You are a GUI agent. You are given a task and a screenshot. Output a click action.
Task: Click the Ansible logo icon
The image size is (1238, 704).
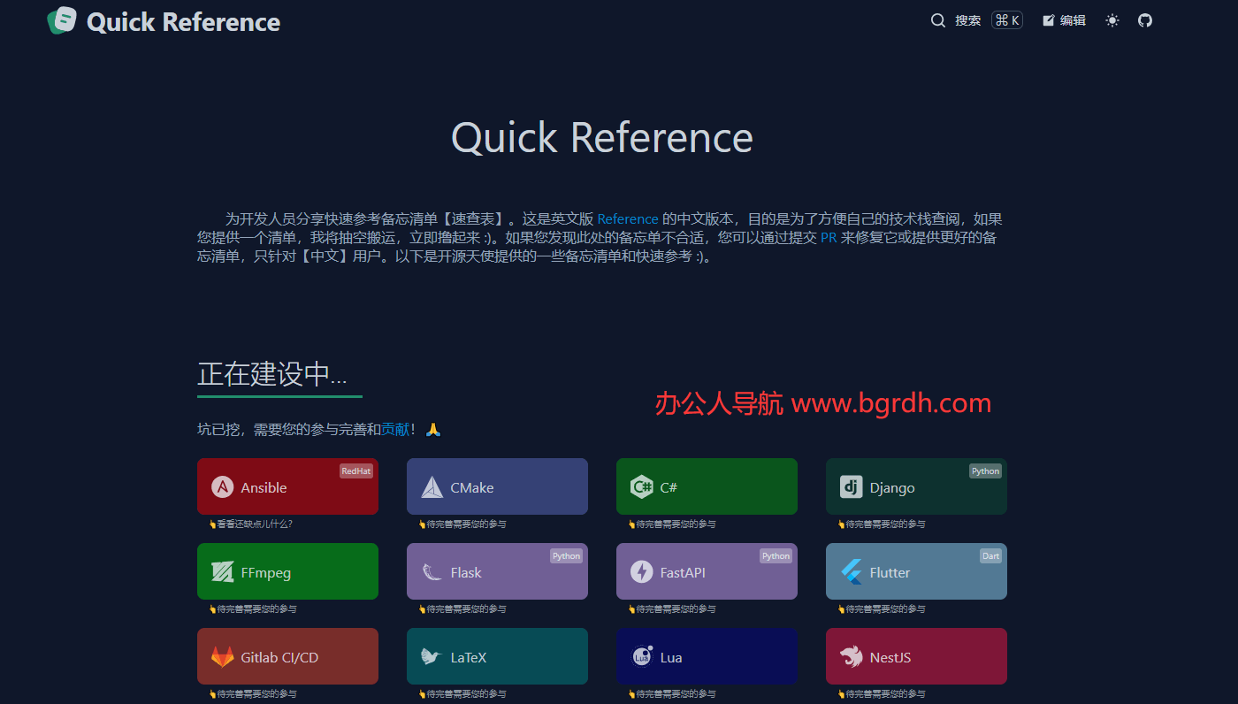222,487
